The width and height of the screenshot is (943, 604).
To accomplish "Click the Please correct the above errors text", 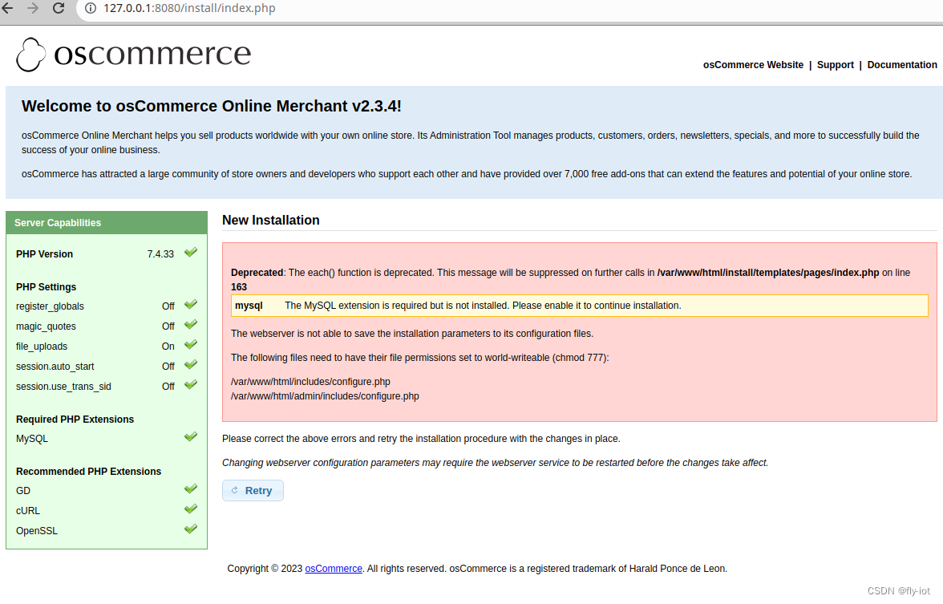I will coord(421,440).
